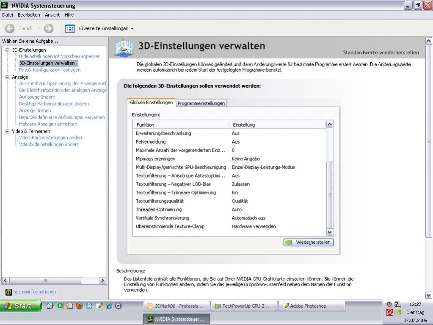This screenshot has height=325, width=433.
Task: Open Video-Farbeinstellungen ändern
Action: [x=51, y=138]
